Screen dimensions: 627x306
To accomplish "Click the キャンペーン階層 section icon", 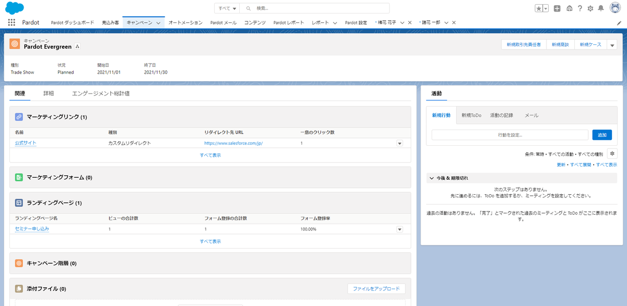I will click(x=19, y=263).
